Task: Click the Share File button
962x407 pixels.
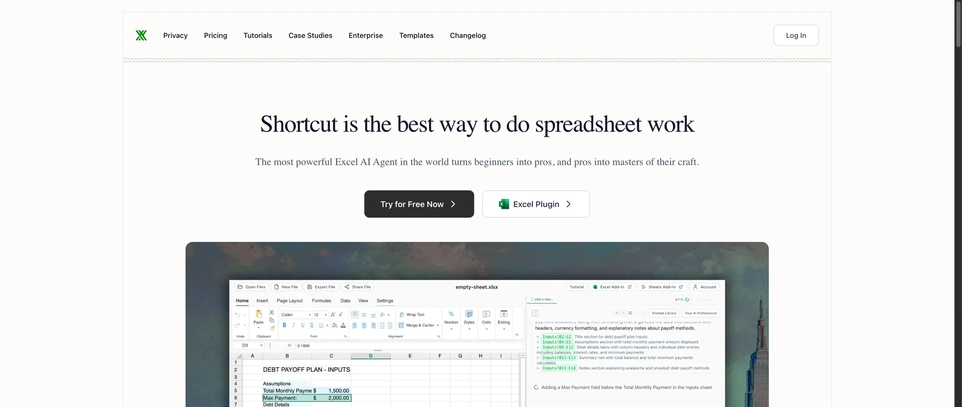Action: (358, 287)
